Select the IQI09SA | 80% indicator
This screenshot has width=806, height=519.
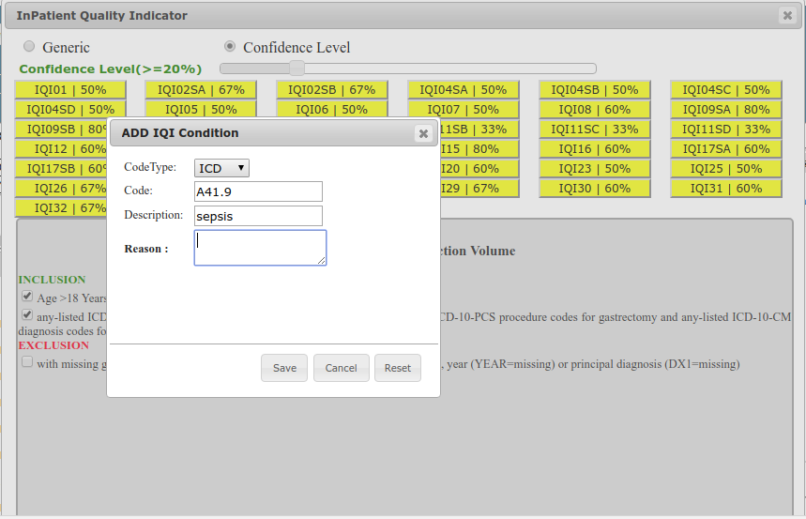pos(725,110)
